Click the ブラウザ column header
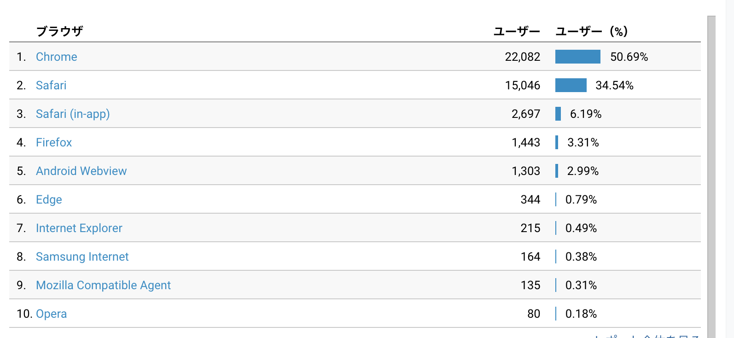 [x=59, y=31]
